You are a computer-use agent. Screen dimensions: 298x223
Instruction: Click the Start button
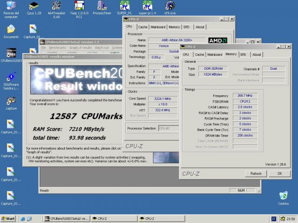8,219
